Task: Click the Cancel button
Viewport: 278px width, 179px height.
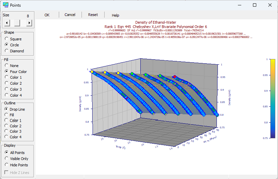Action: click(x=70, y=15)
